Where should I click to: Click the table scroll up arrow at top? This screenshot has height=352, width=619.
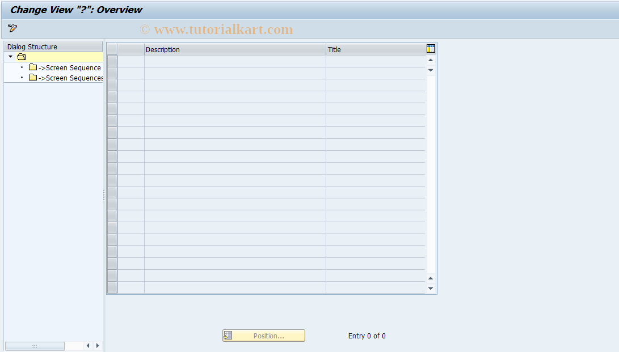point(431,60)
